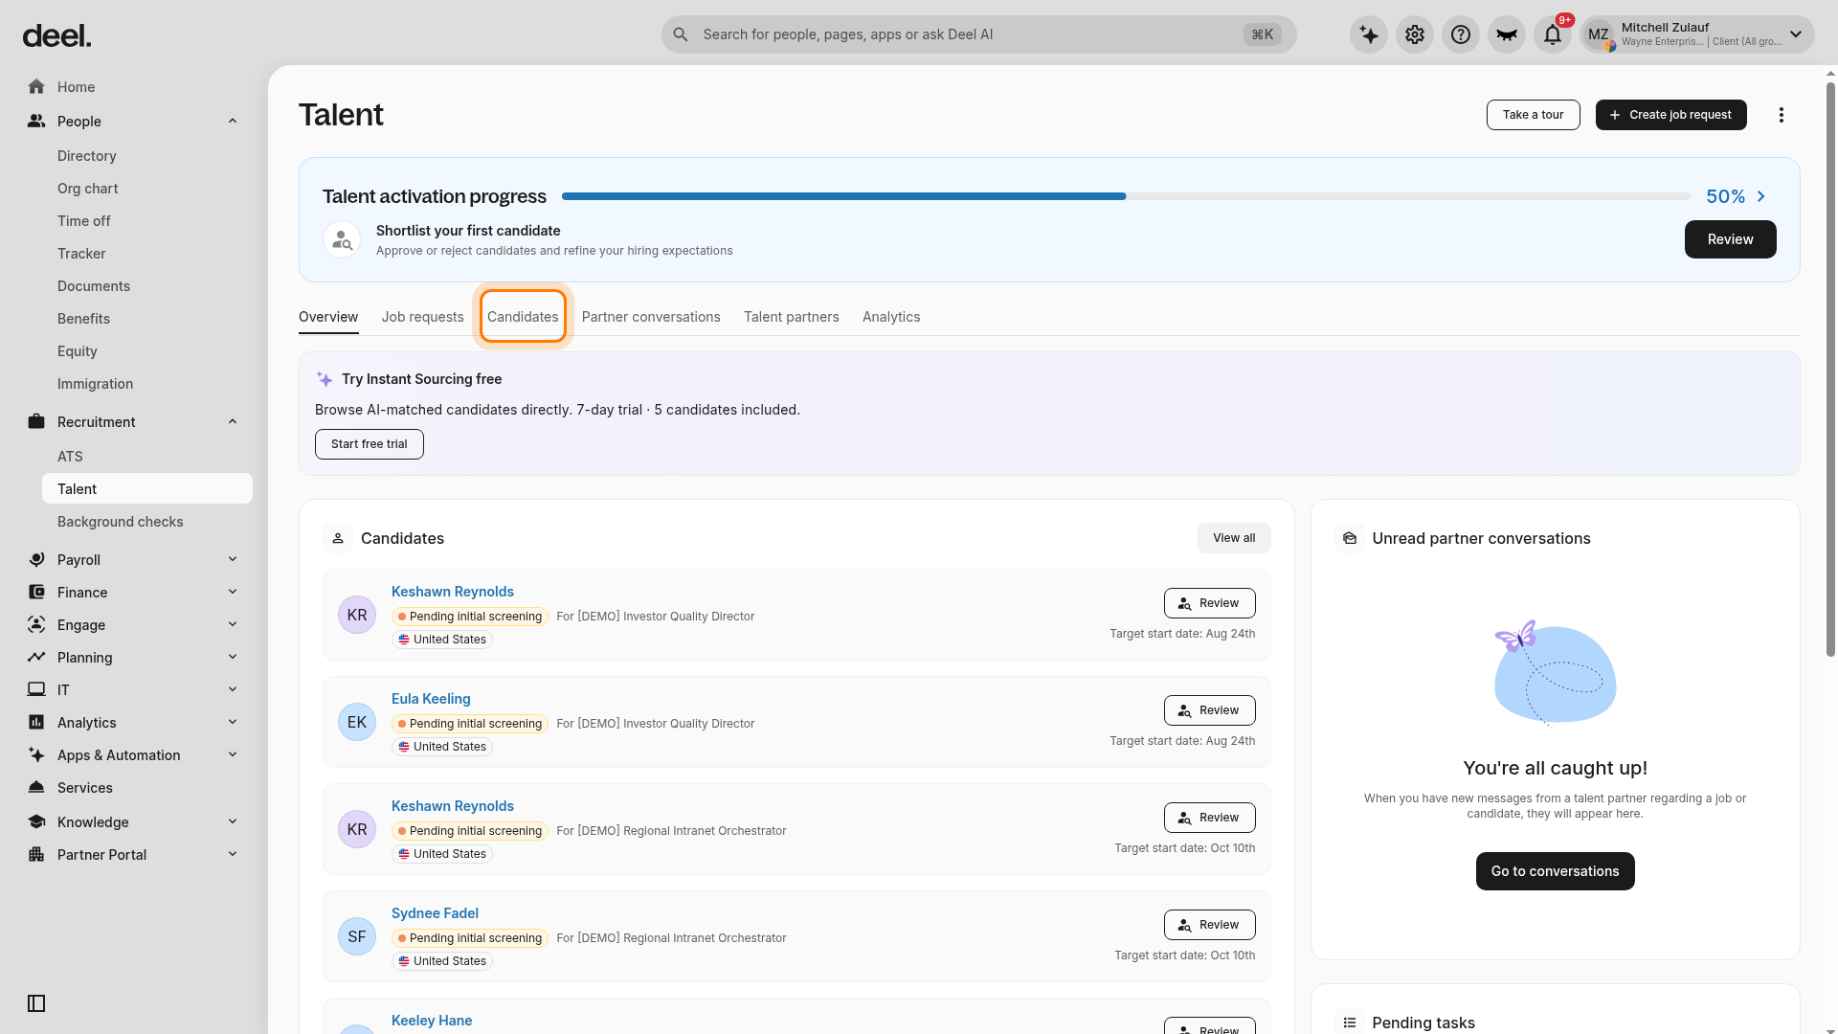
Task: Collapse the sidebar panel icon
Action: coord(36,1003)
